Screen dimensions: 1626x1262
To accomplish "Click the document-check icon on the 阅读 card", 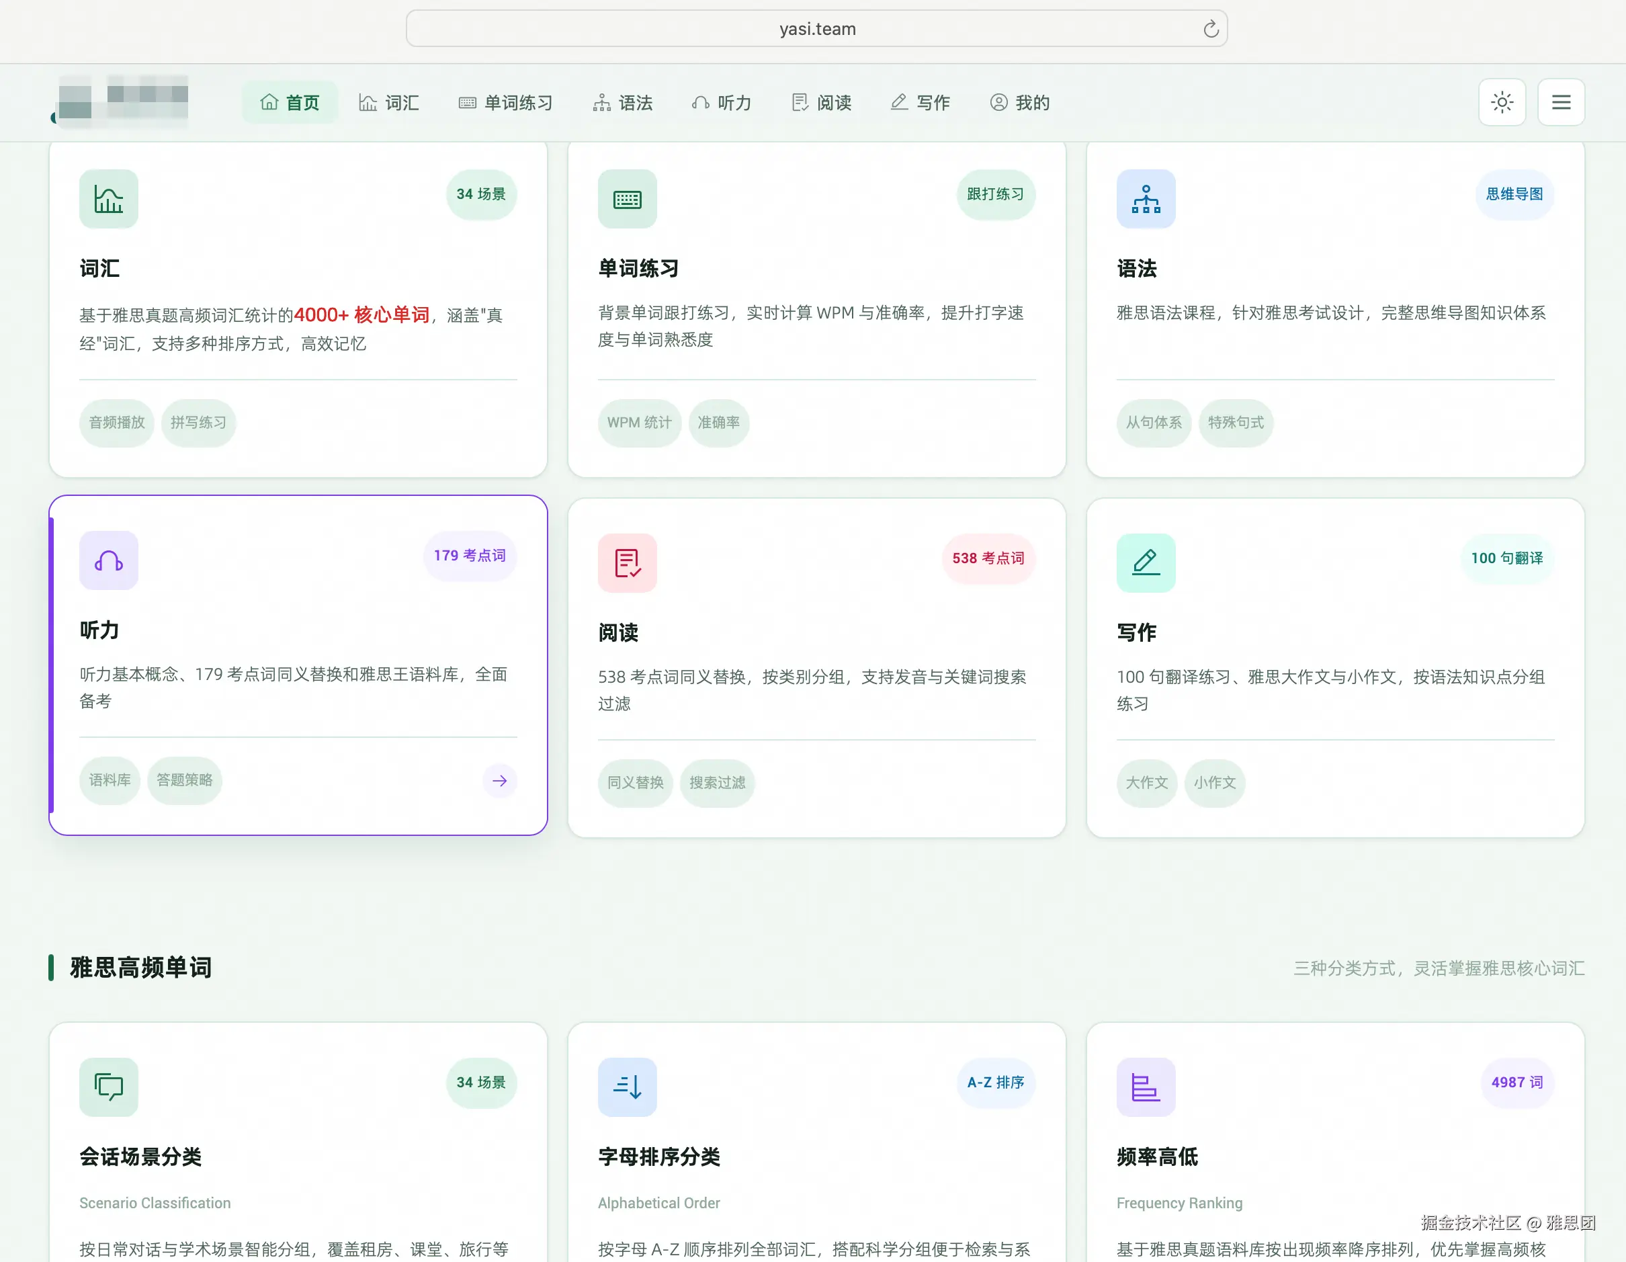I will pyautogui.click(x=627, y=563).
